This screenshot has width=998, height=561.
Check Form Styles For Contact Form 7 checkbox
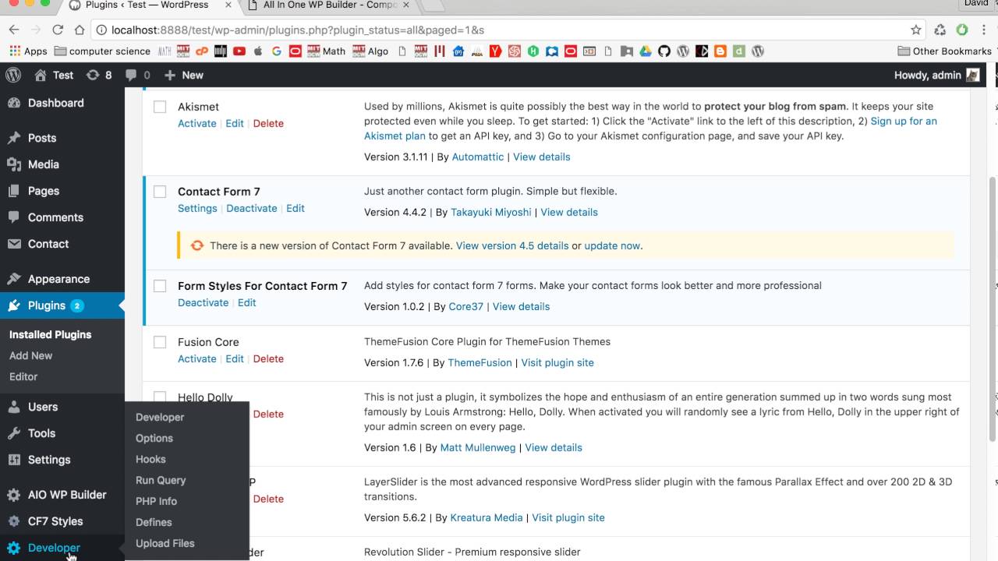pyautogui.click(x=160, y=286)
